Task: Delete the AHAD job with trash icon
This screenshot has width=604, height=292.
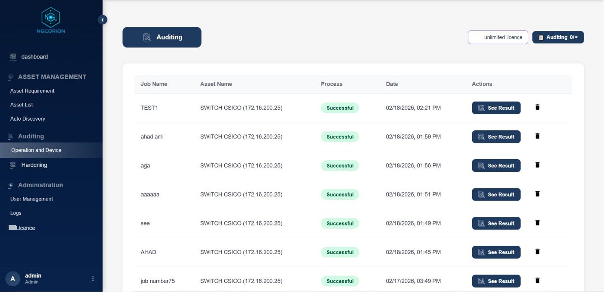Action: click(537, 251)
